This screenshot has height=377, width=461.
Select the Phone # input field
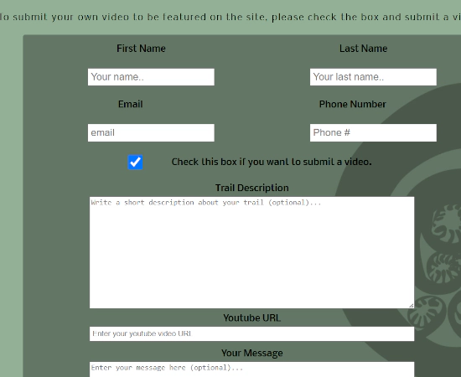coord(373,132)
